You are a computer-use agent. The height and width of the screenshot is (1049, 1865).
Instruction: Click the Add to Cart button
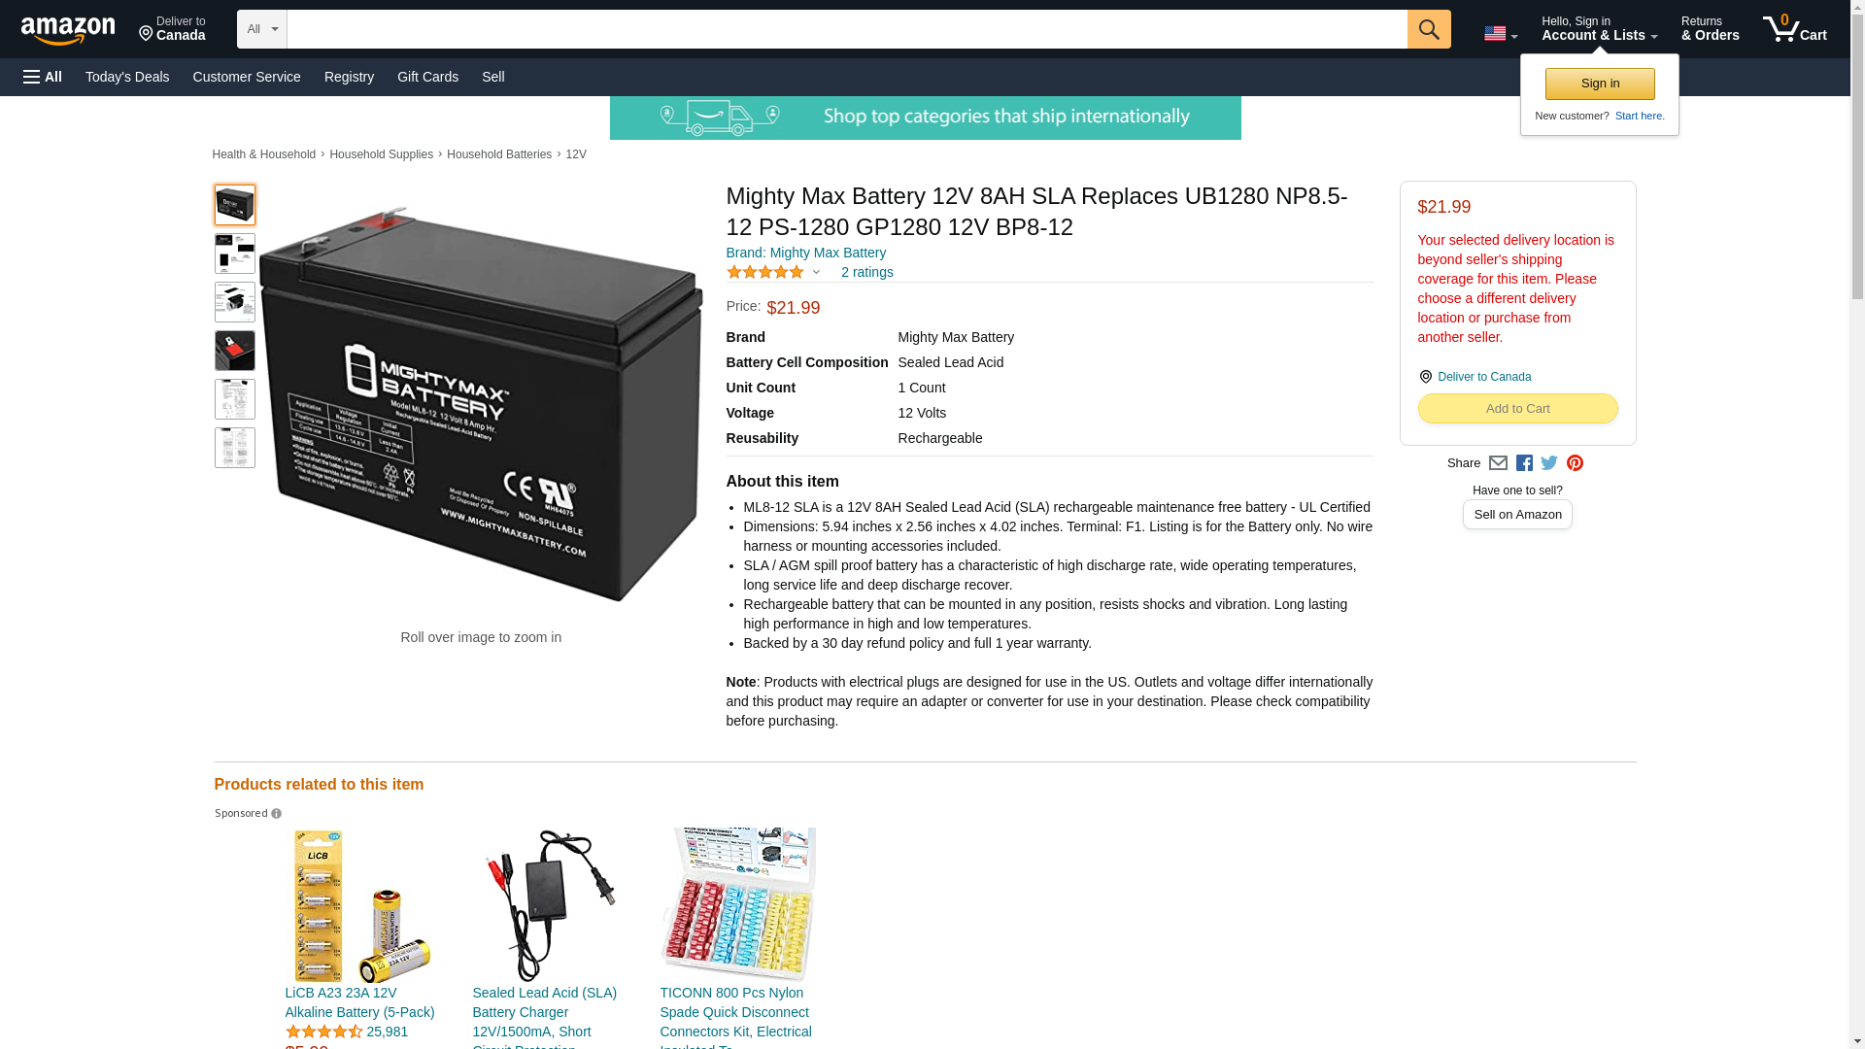coord(1517,409)
